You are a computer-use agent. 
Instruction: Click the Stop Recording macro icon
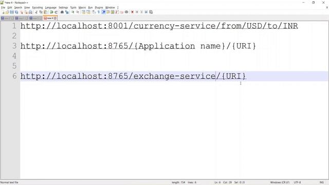(x=137, y=12)
